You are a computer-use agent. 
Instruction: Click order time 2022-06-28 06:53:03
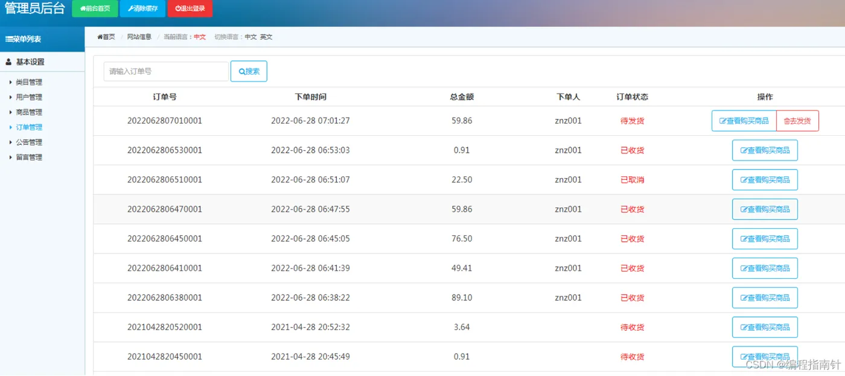(310, 150)
